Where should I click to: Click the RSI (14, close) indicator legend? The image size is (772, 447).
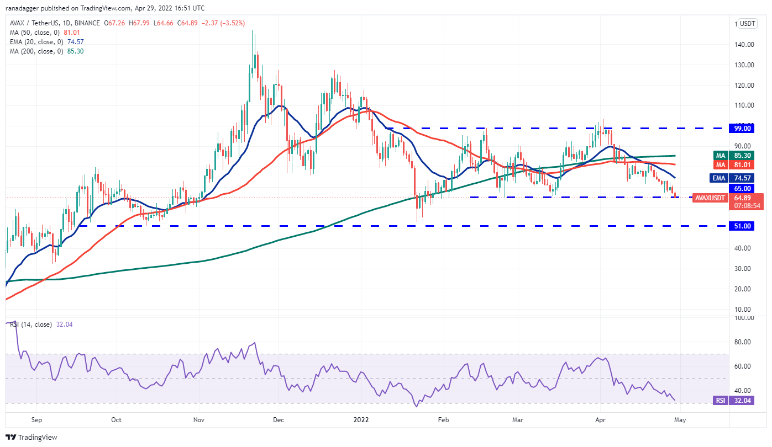[33, 324]
